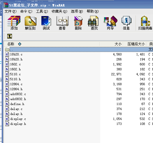
Task: Sort by Size (大小) column header
Action: point(112,44)
